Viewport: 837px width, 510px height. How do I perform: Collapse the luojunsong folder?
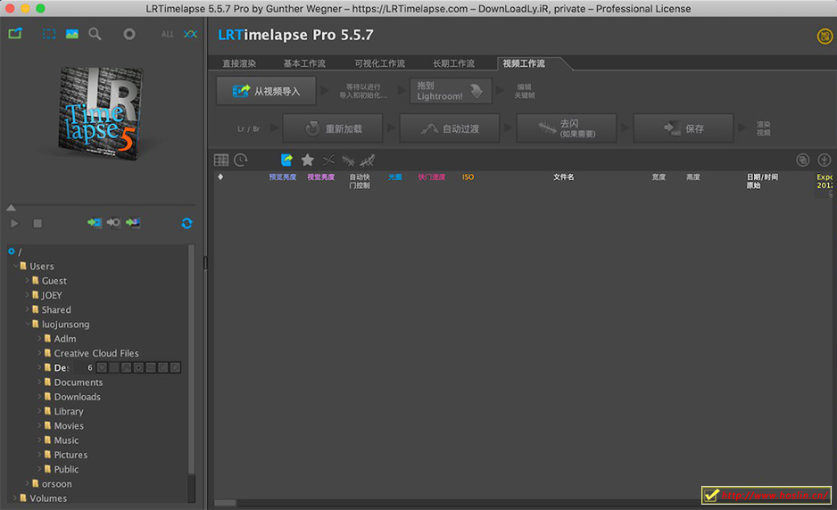(x=28, y=325)
